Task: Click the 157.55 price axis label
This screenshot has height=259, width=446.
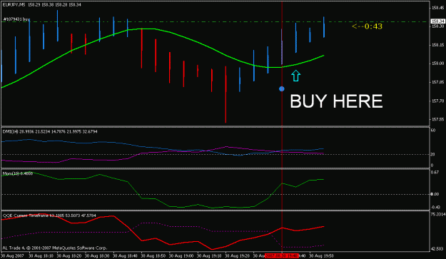Action: tap(437, 119)
